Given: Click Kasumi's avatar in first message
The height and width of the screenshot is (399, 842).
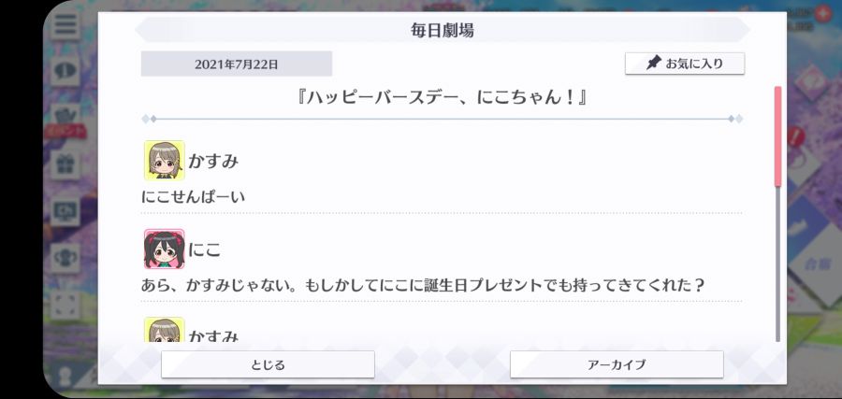Looking at the screenshot, I should pyautogui.click(x=164, y=161).
